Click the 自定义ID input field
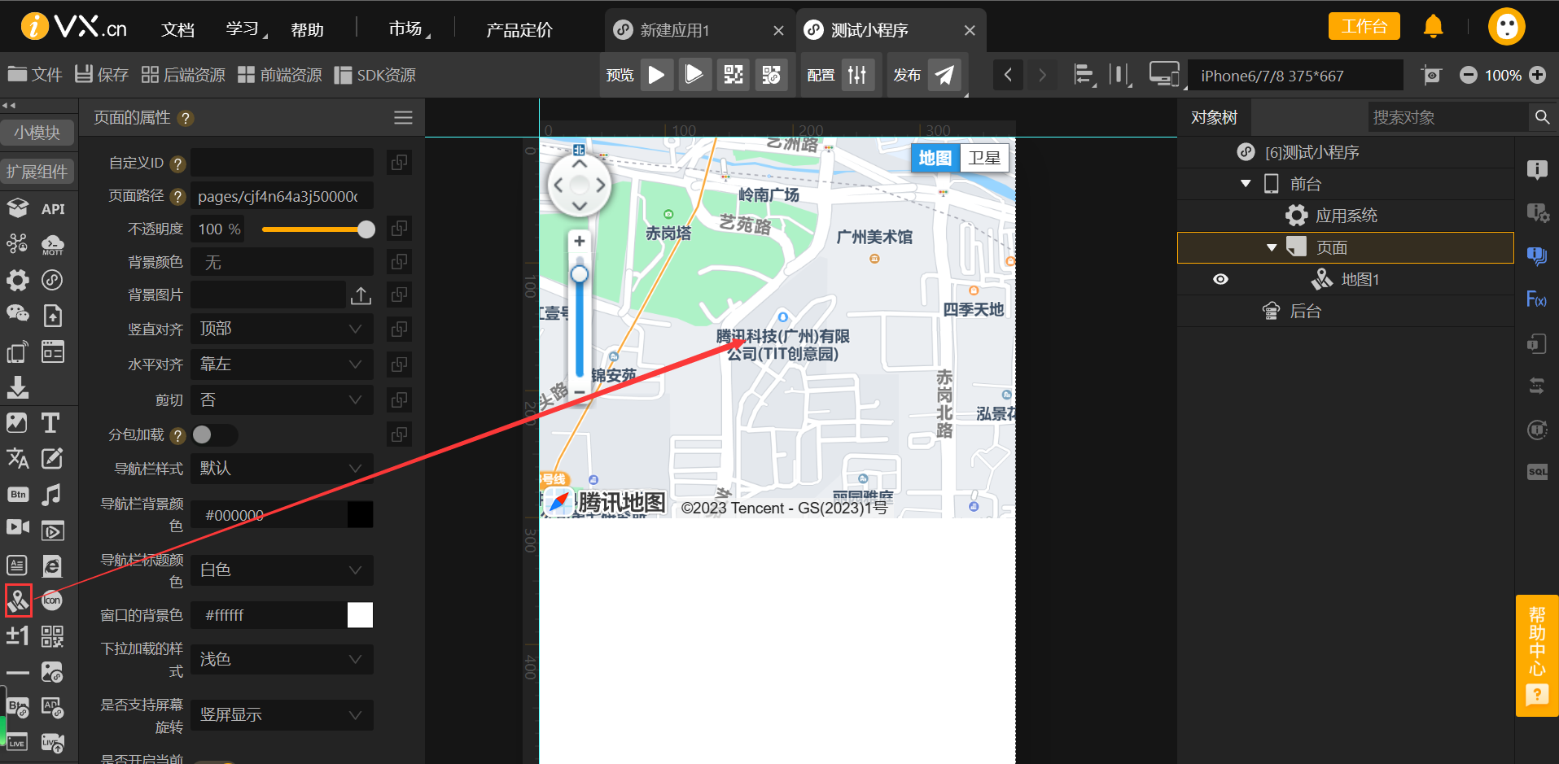1559x764 pixels. 282,163
